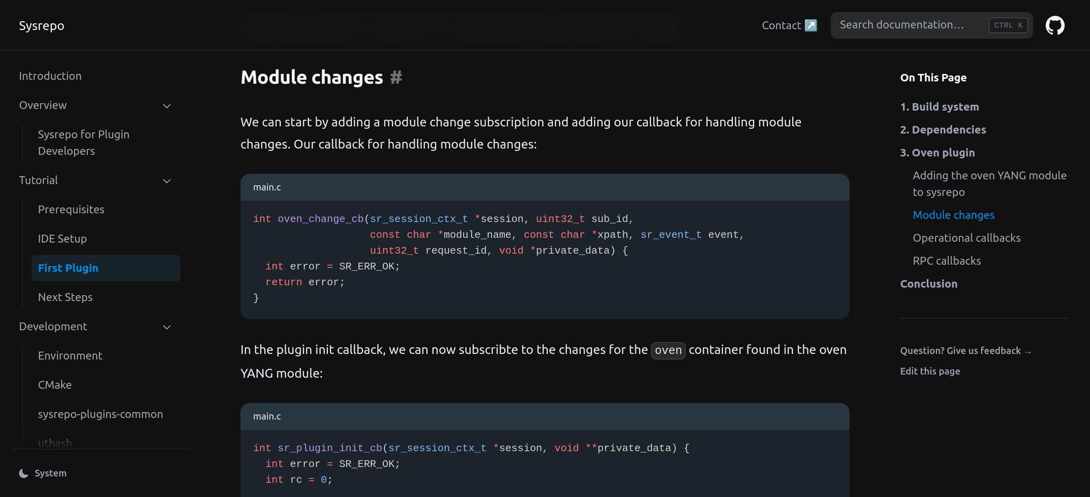Viewport: 1090px width, 497px height.
Task: Open the IDE Setup page
Action: click(62, 239)
